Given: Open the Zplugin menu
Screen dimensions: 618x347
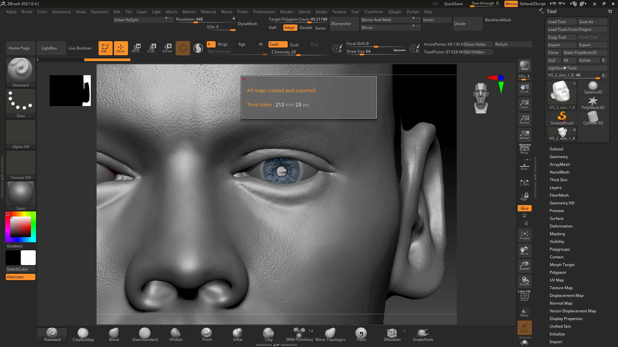Looking at the screenshot, I should 394,12.
